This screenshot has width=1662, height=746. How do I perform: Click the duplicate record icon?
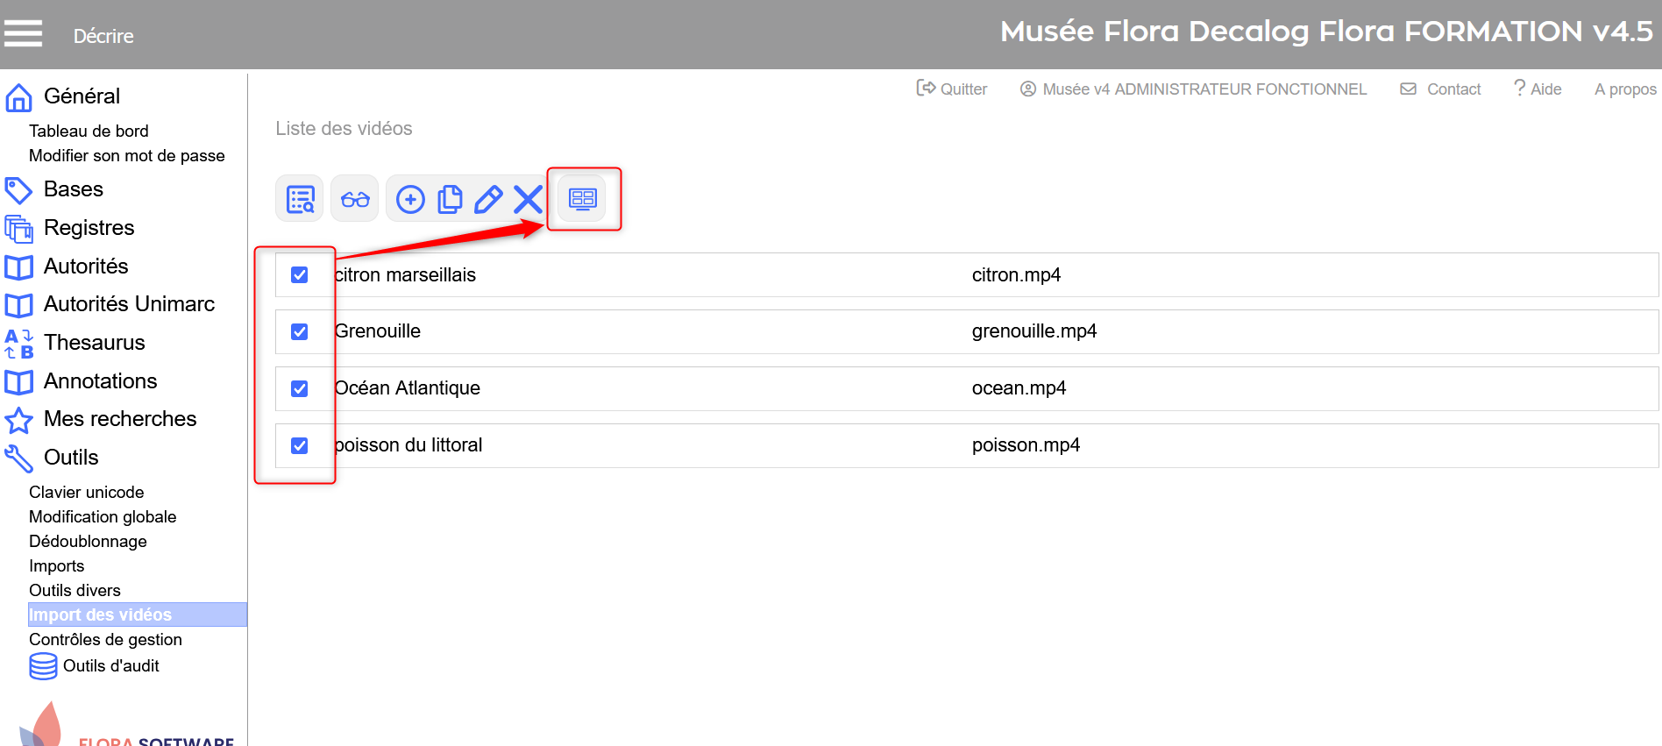(450, 199)
